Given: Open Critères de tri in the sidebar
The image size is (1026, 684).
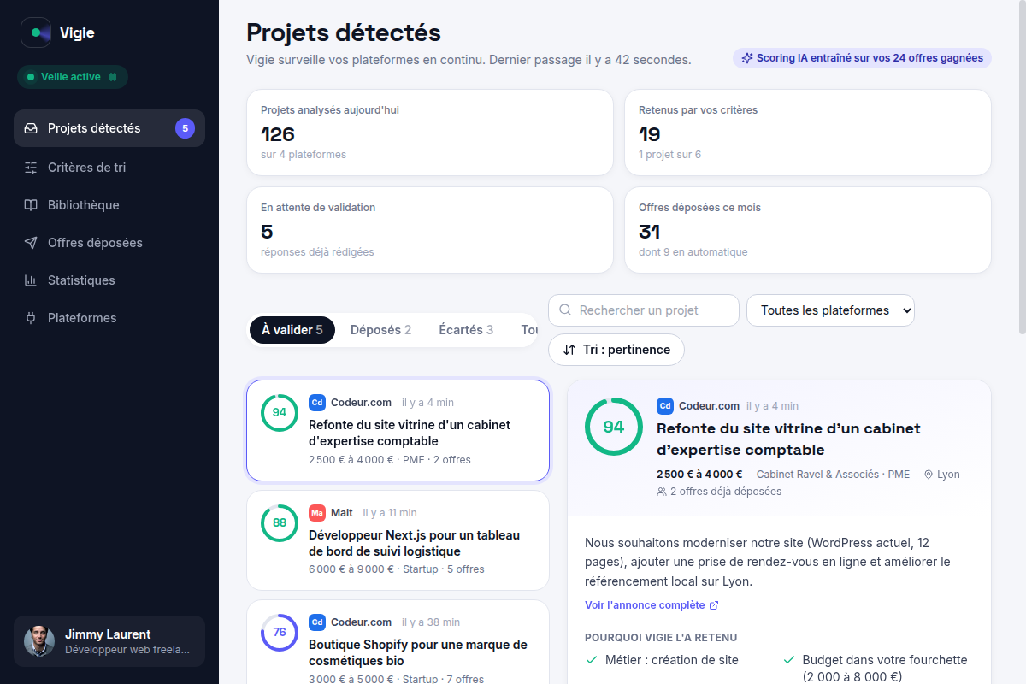Looking at the screenshot, I should pos(109,168).
